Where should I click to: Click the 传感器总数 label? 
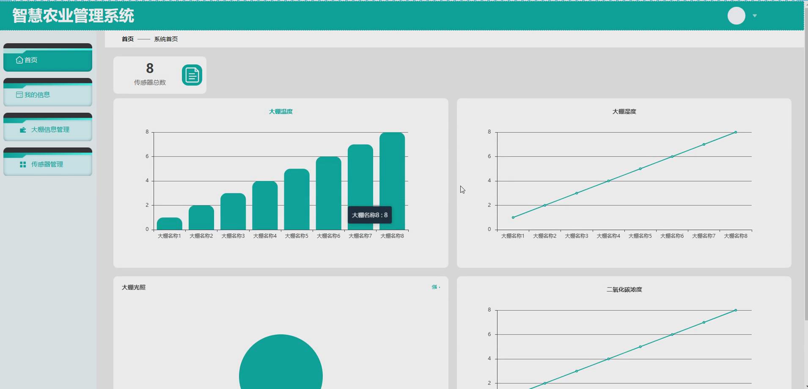(x=150, y=82)
